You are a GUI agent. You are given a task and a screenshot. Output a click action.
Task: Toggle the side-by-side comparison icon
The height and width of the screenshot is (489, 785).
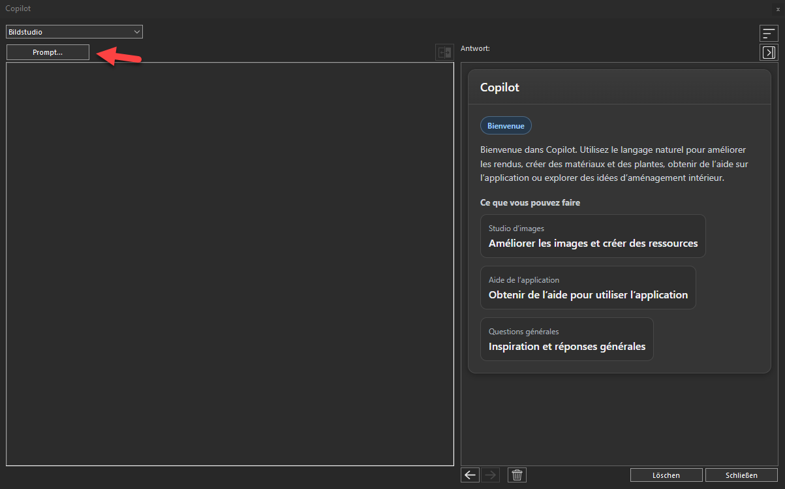(444, 53)
